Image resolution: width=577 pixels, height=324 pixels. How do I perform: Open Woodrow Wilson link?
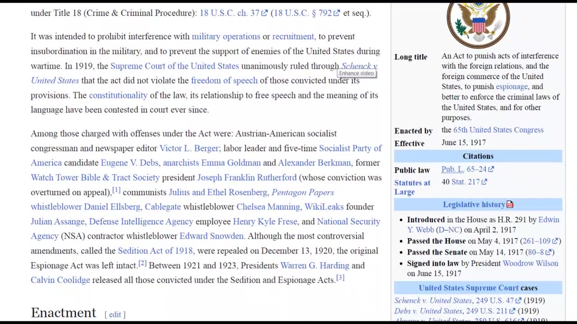(x=530, y=264)
